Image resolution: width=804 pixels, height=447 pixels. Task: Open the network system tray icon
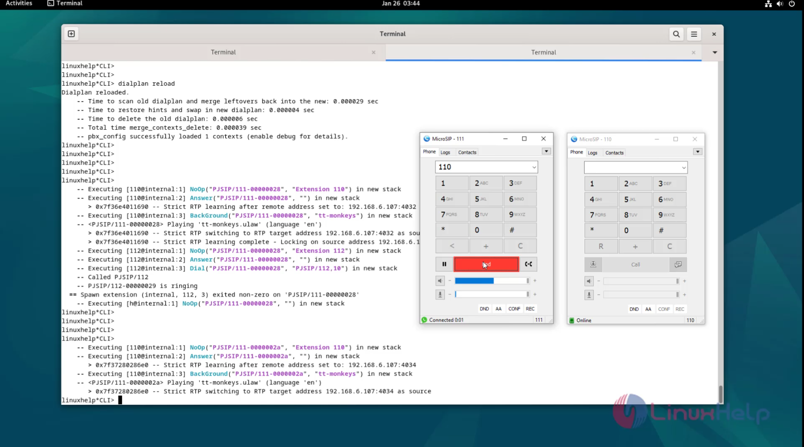(x=768, y=4)
